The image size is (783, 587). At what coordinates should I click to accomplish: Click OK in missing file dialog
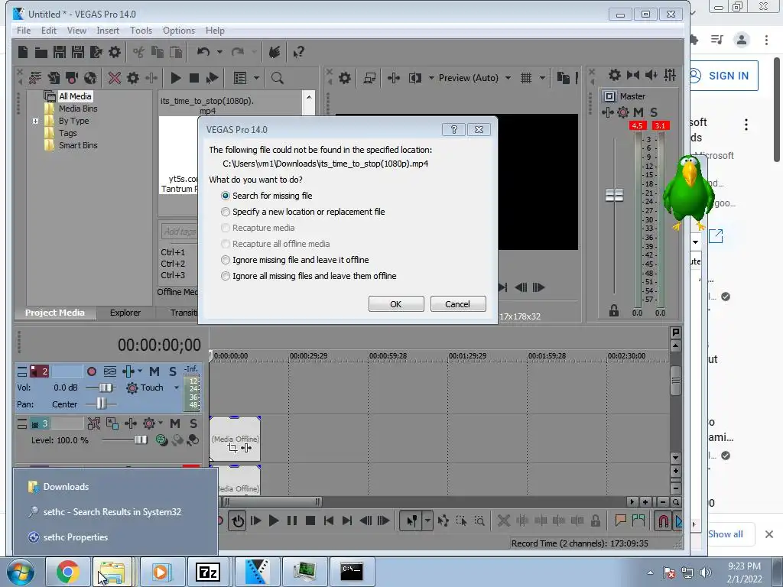click(396, 304)
